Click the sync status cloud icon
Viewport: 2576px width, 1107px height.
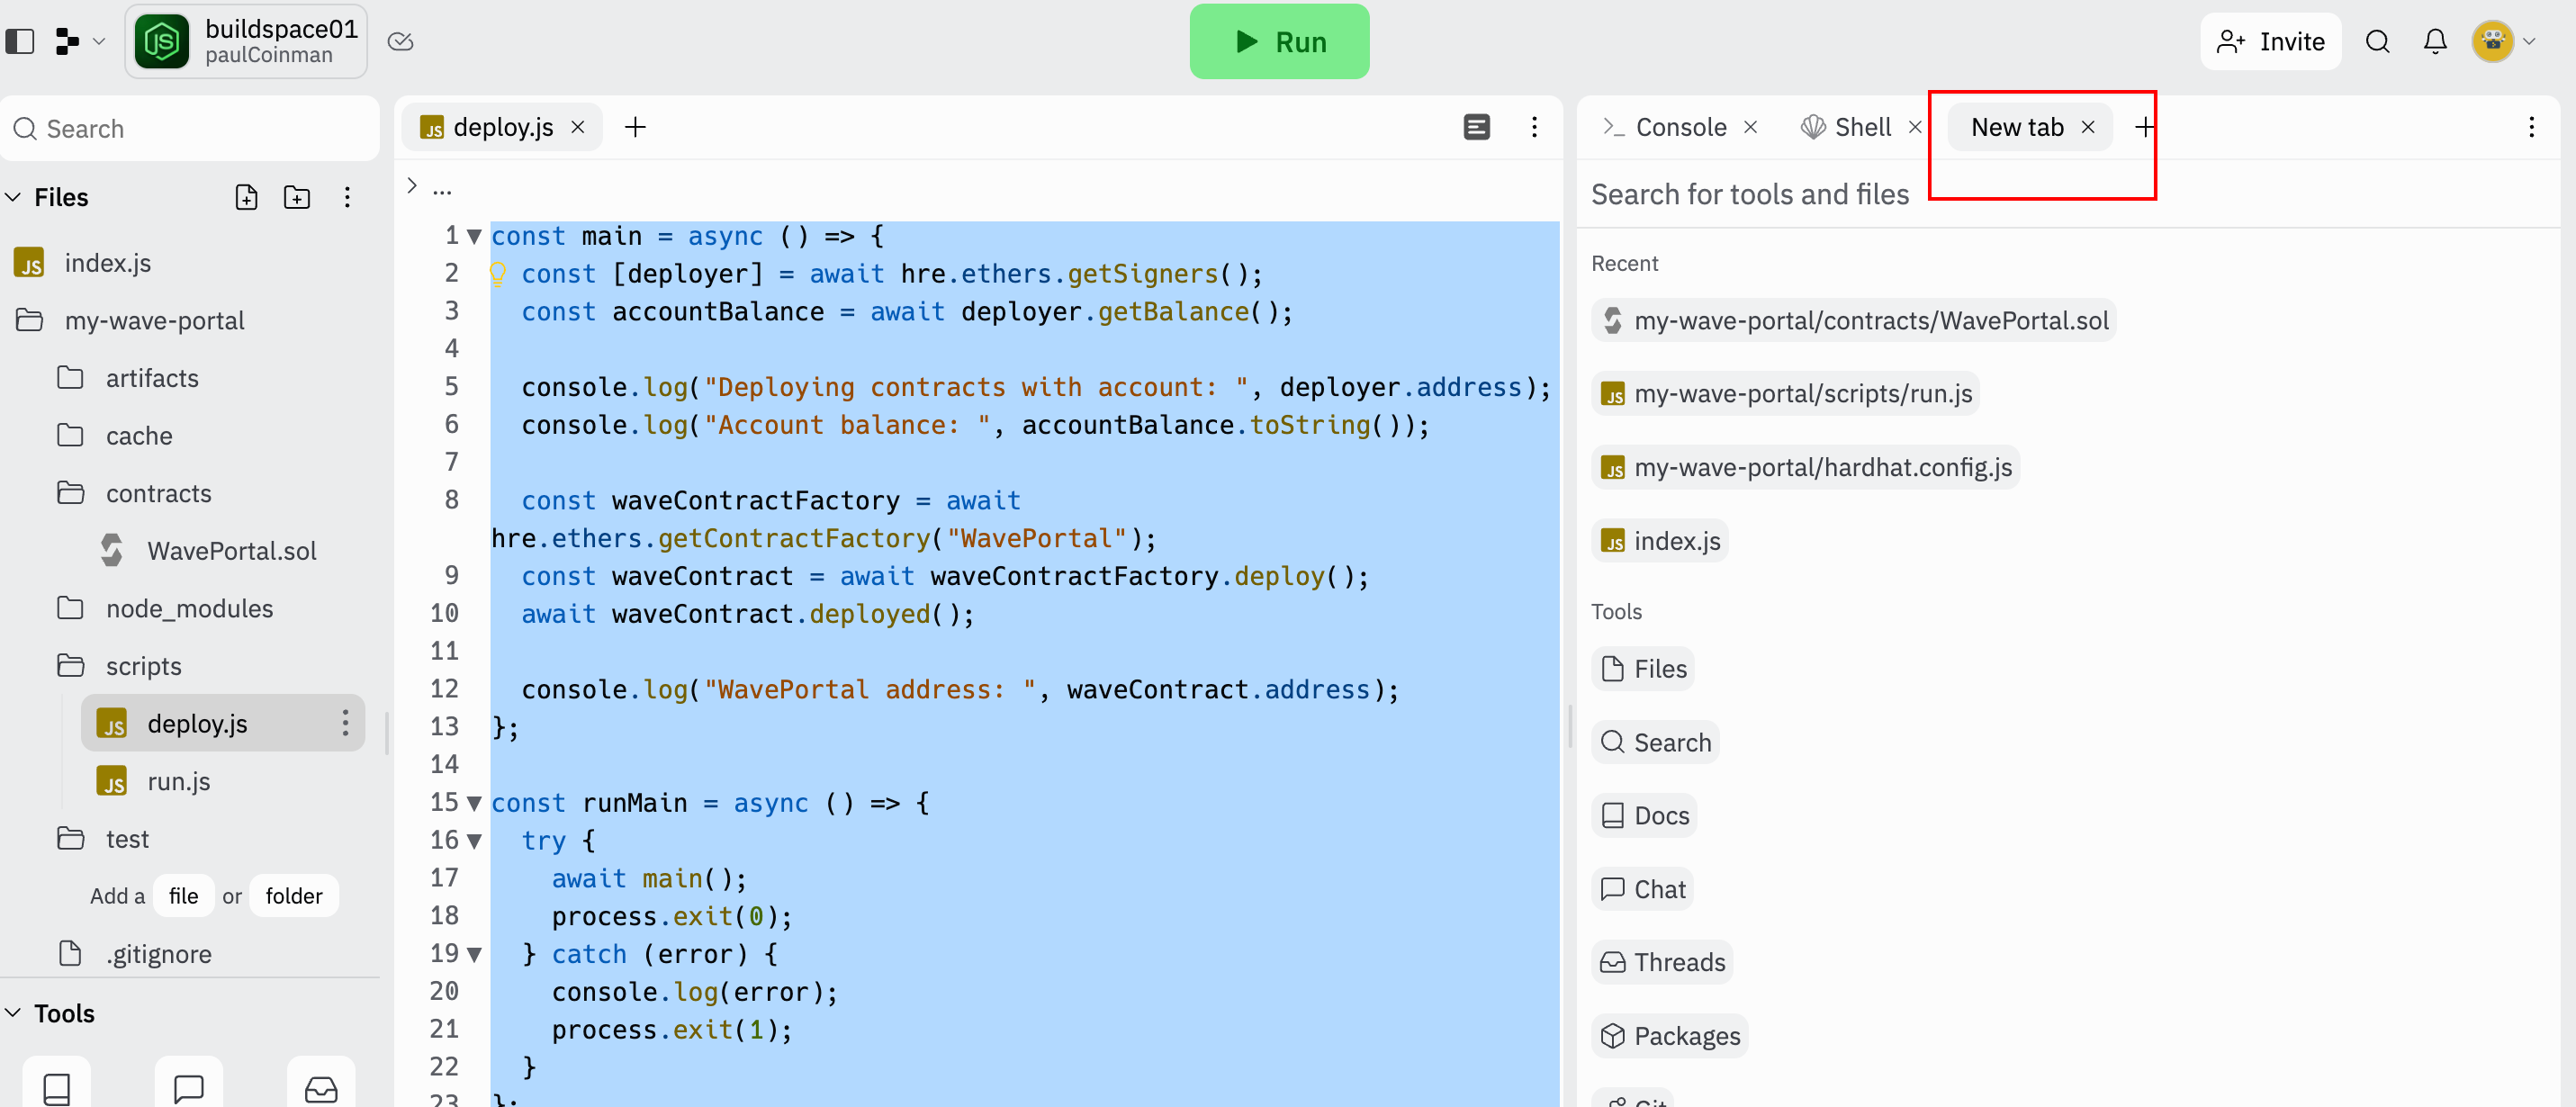click(400, 41)
